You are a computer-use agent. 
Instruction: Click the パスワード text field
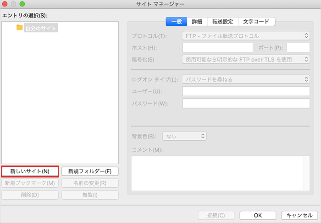(246, 103)
